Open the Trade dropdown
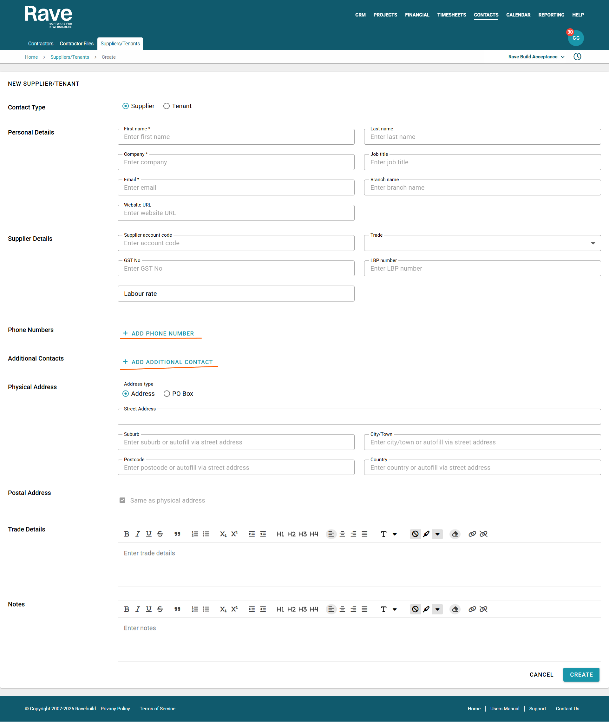 [x=482, y=243]
